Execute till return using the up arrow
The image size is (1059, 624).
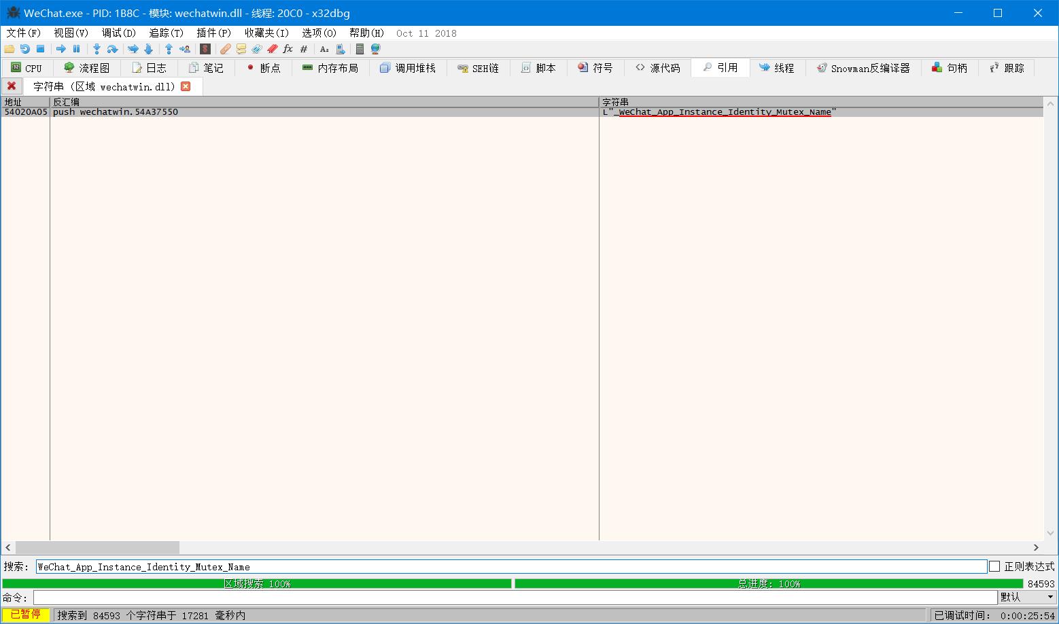[169, 49]
